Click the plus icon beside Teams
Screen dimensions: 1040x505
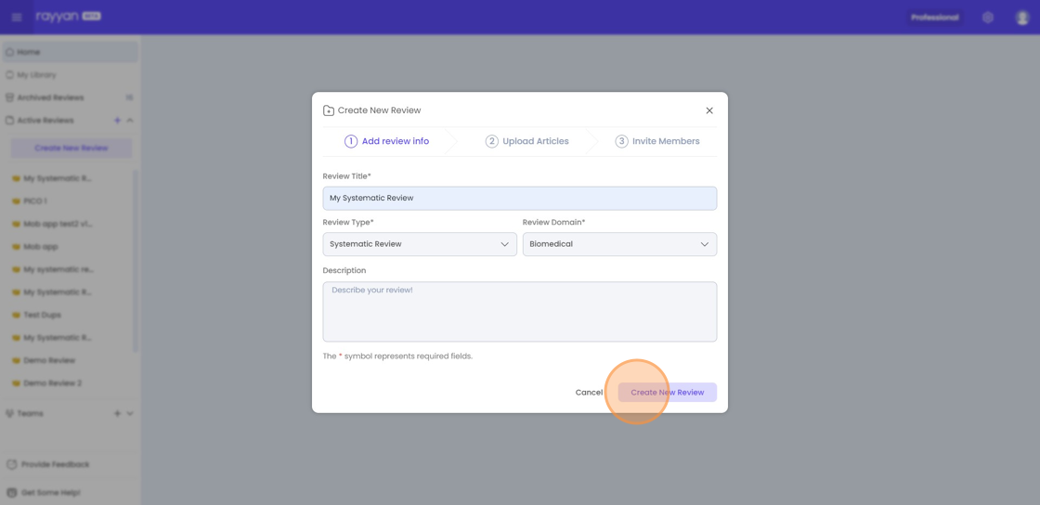tap(117, 414)
